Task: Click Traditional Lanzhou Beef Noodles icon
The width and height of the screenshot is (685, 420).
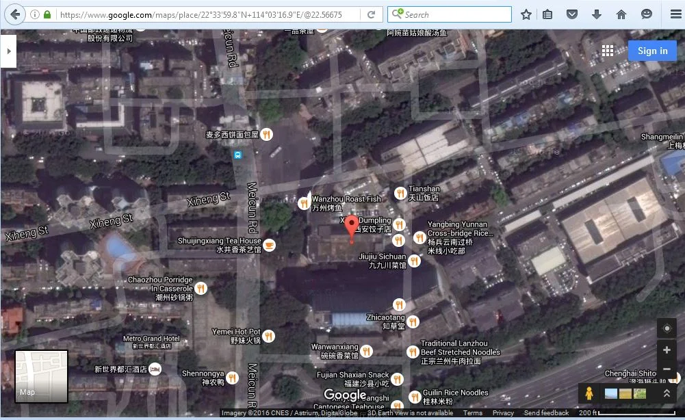Action: pyautogui.click(x=413, y=352)
